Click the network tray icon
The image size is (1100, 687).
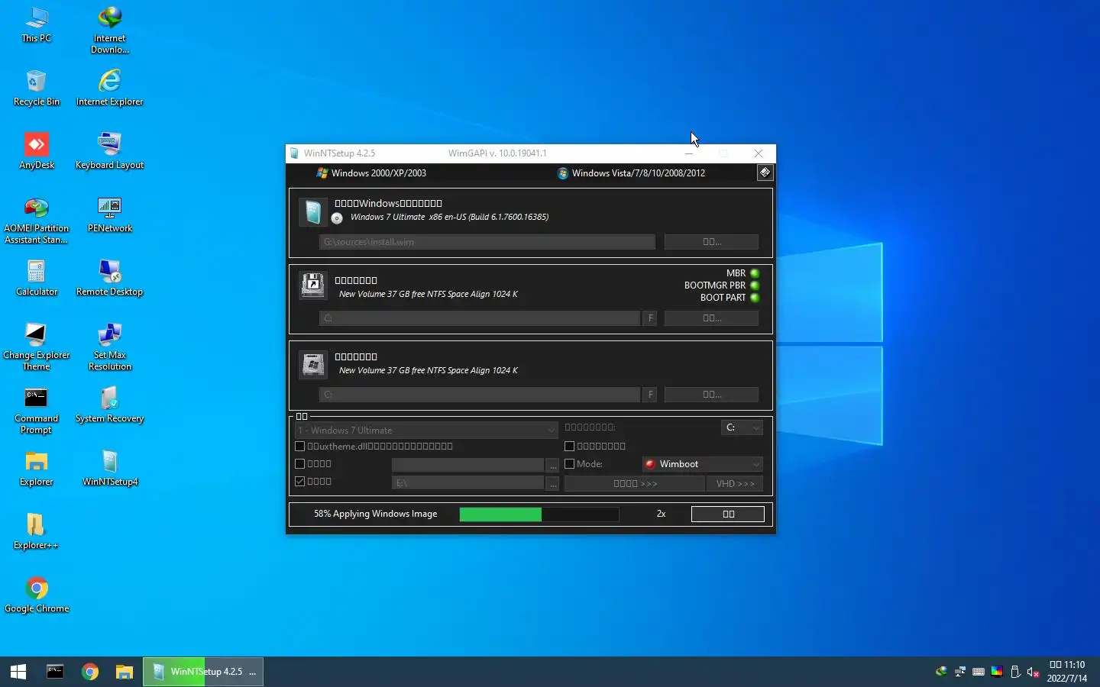point(960,672)
